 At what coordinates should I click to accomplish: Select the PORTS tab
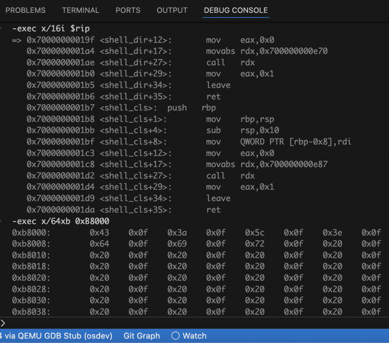(x=128, y=10)
